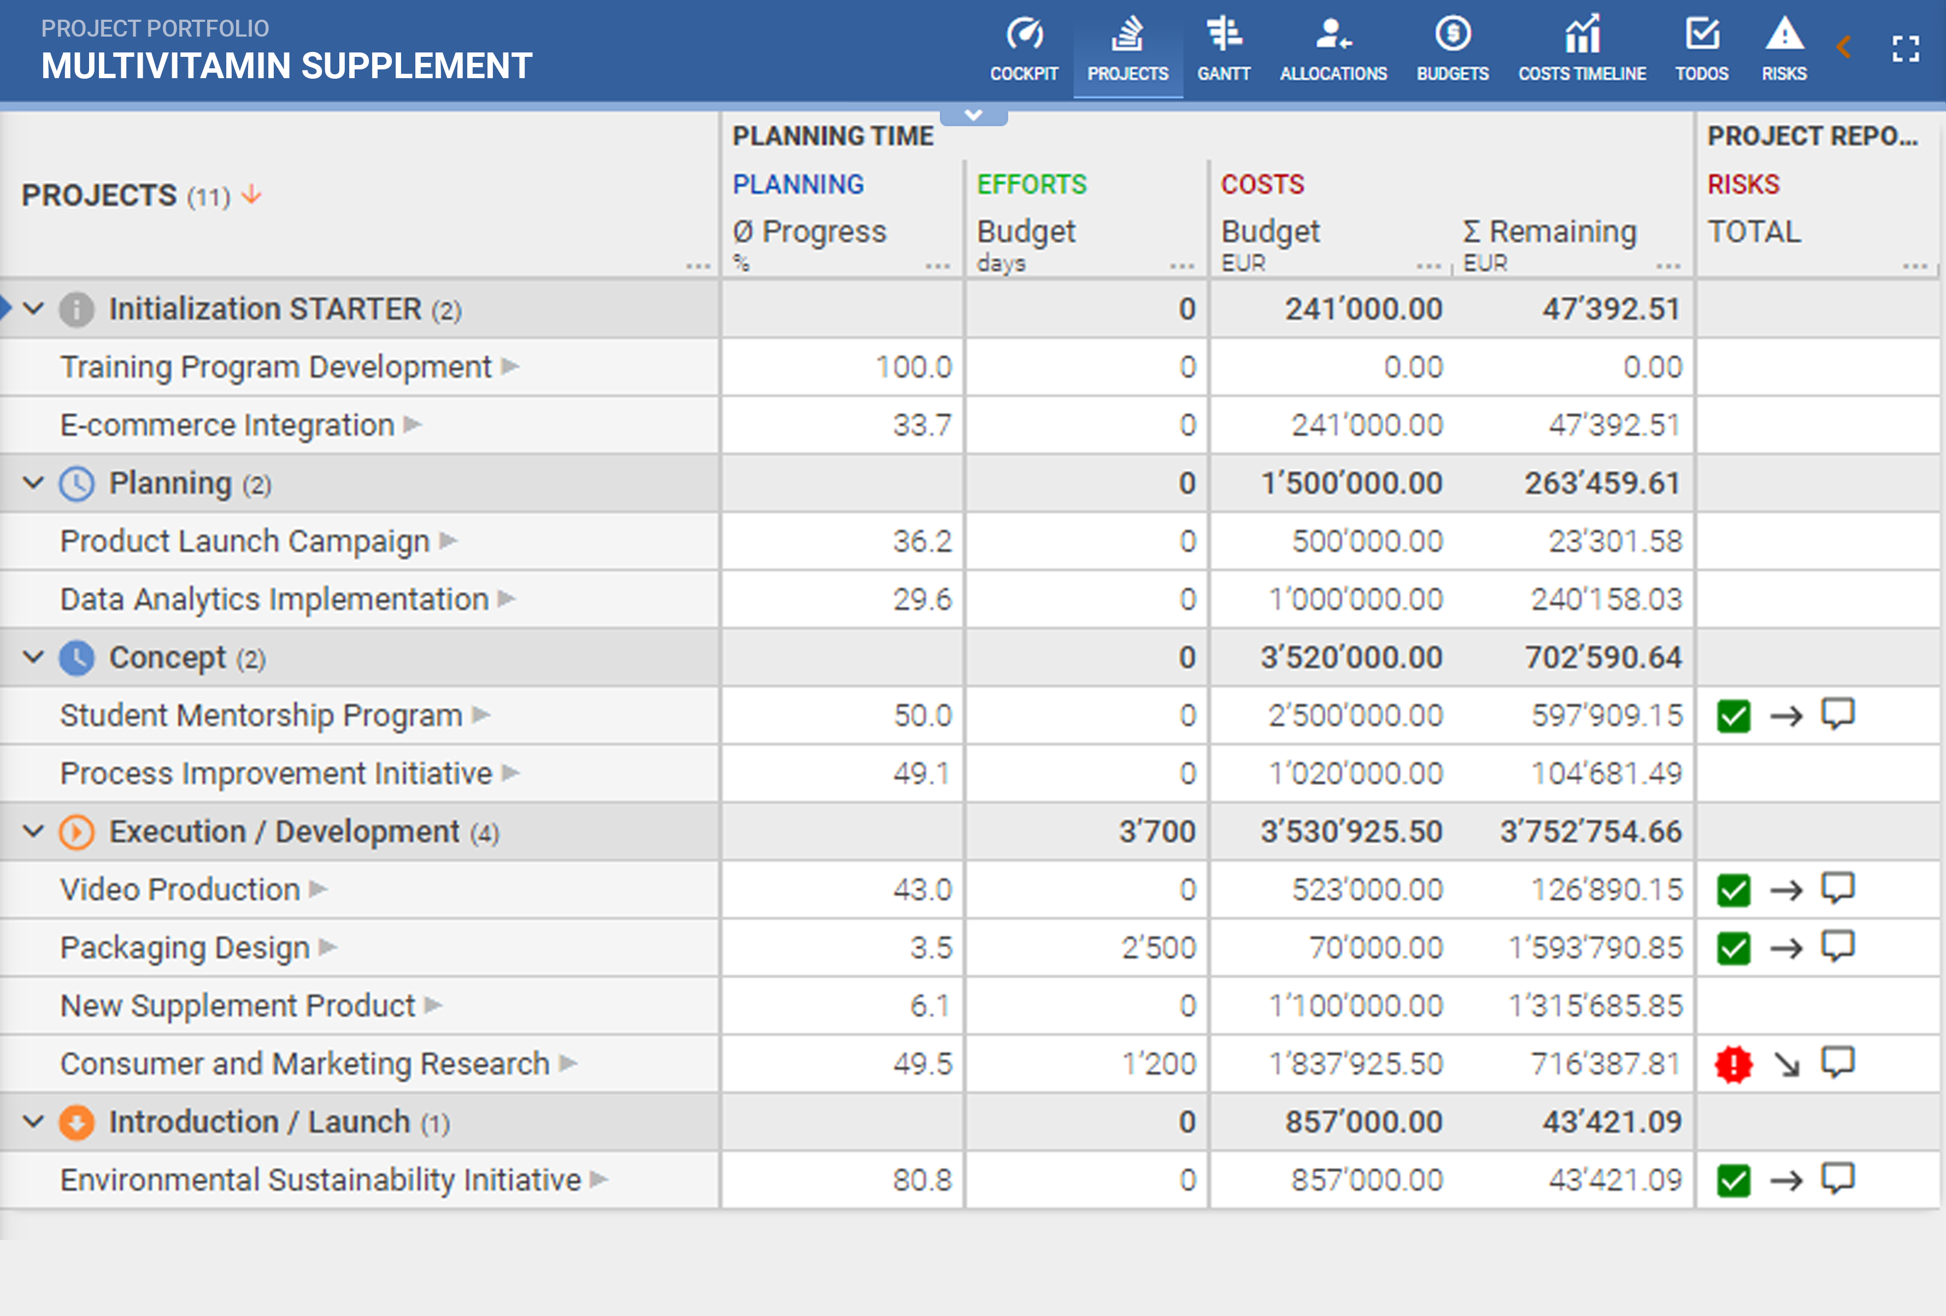Open Remaining column options dots

coord(1668,266)
